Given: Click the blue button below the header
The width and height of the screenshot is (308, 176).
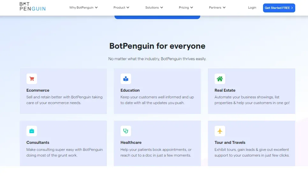Looking at the screenshot, I should pos(157,17).
